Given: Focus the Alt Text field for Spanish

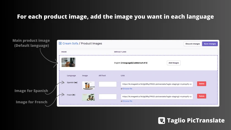Looking at the screenshot, I should (107, 84).
